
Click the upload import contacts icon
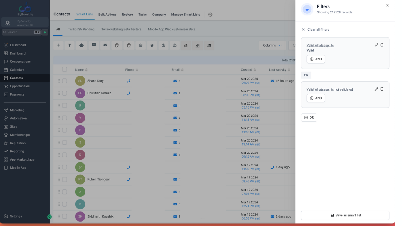175,45
